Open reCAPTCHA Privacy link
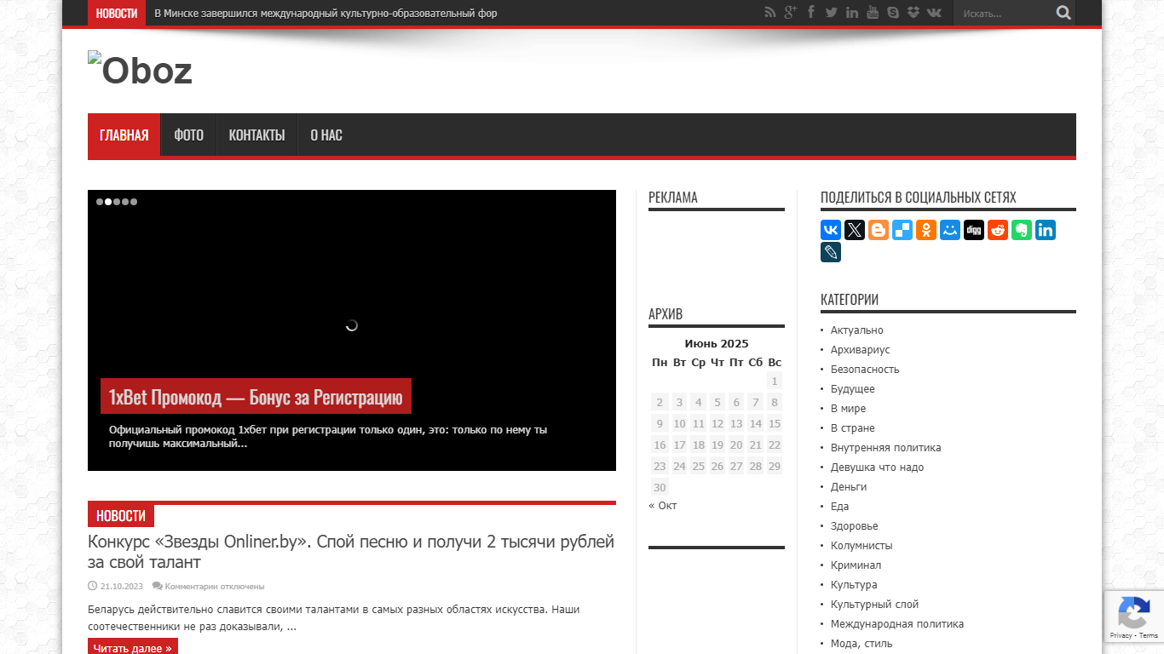This screenshot has height=654, width=1164. (x=1121, y=635)
